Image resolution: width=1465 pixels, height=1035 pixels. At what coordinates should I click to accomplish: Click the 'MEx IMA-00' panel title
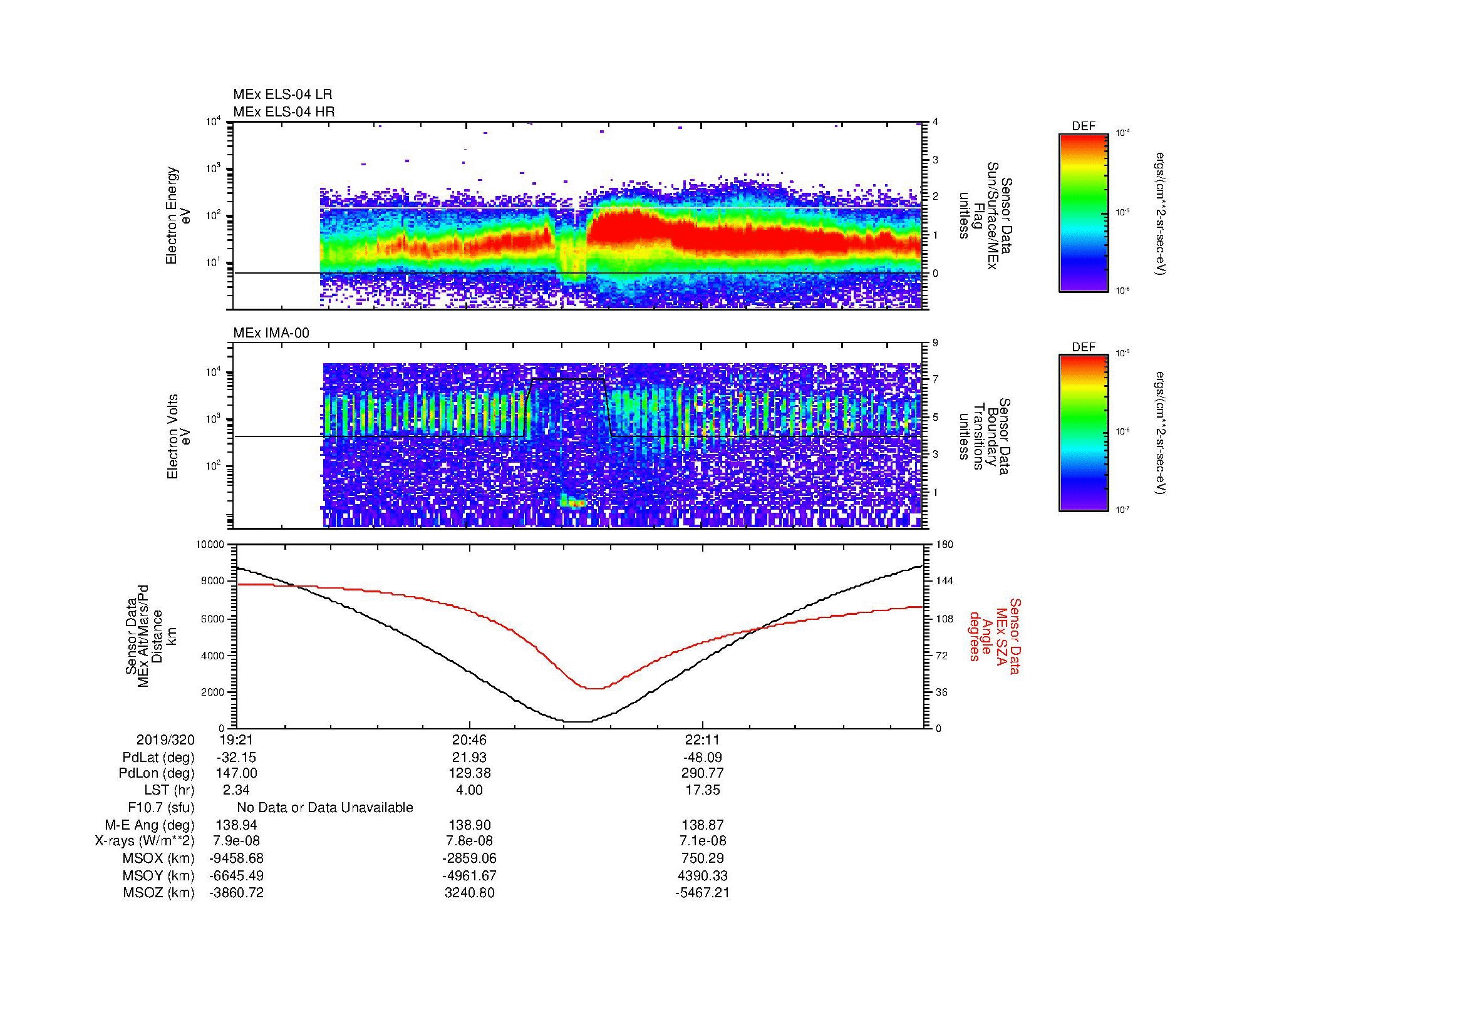click(271, 333)
